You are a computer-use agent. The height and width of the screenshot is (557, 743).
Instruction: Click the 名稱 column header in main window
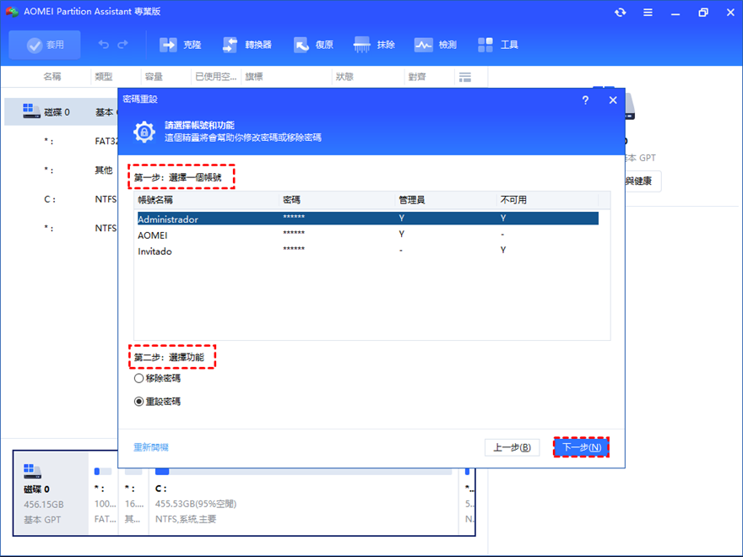[x=52, y=77]
